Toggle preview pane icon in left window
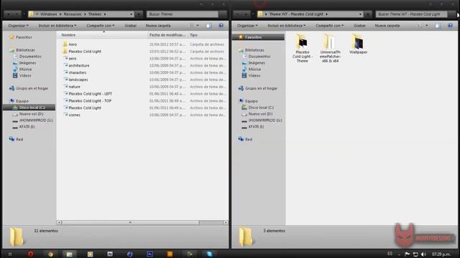Screen dimensions: 460x258 tap(209, 26)
